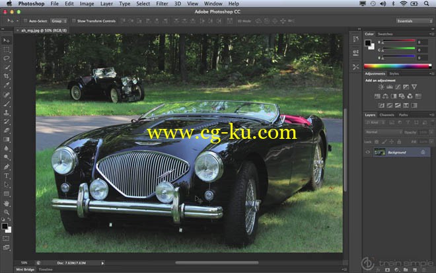
Task: Toggle lock all in Layers panel
Action: point(399,141)
